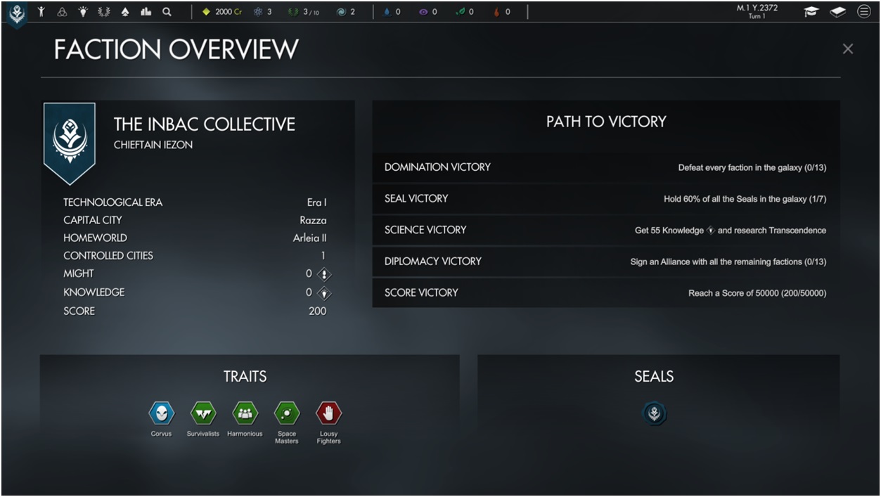Screen dimensions: 881x497
Task: Click the faction seal icon under Seals
Action: click(x=654, y=413)
